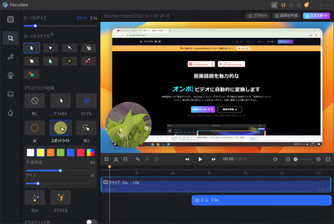
Task: Pick the blue color swatch
Action: point(71,152)
